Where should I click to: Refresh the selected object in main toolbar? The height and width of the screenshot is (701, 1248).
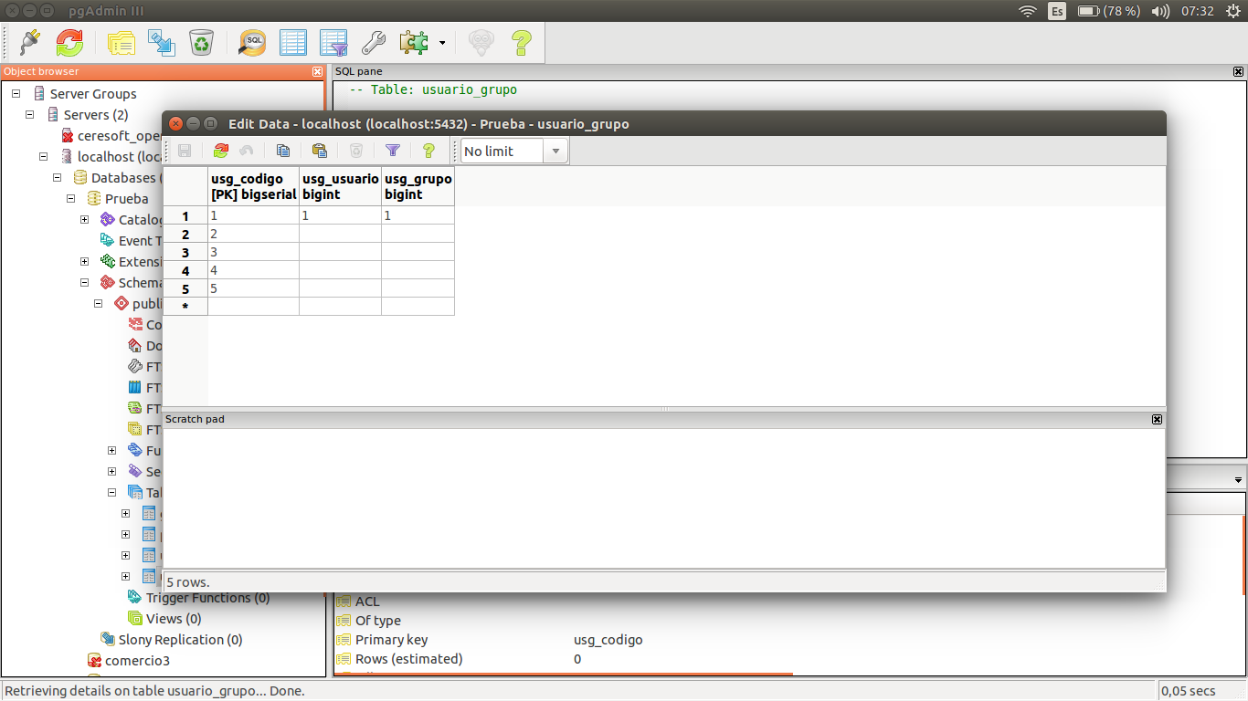[69, 42]
